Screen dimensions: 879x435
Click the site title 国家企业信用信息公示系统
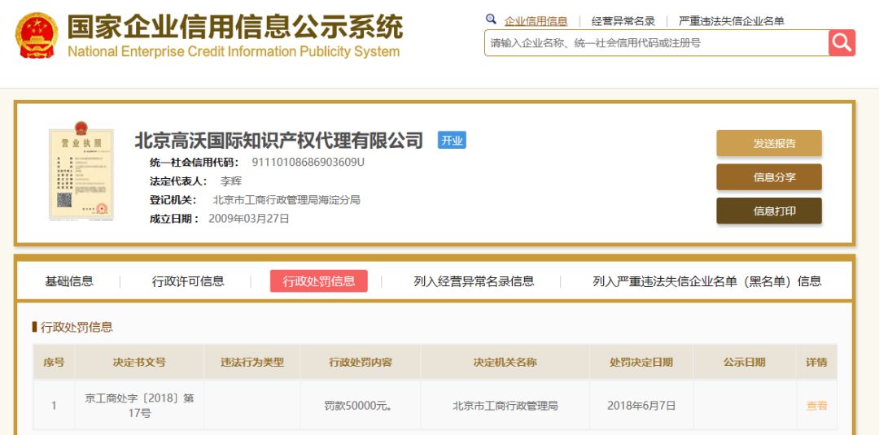pos(235,26)
